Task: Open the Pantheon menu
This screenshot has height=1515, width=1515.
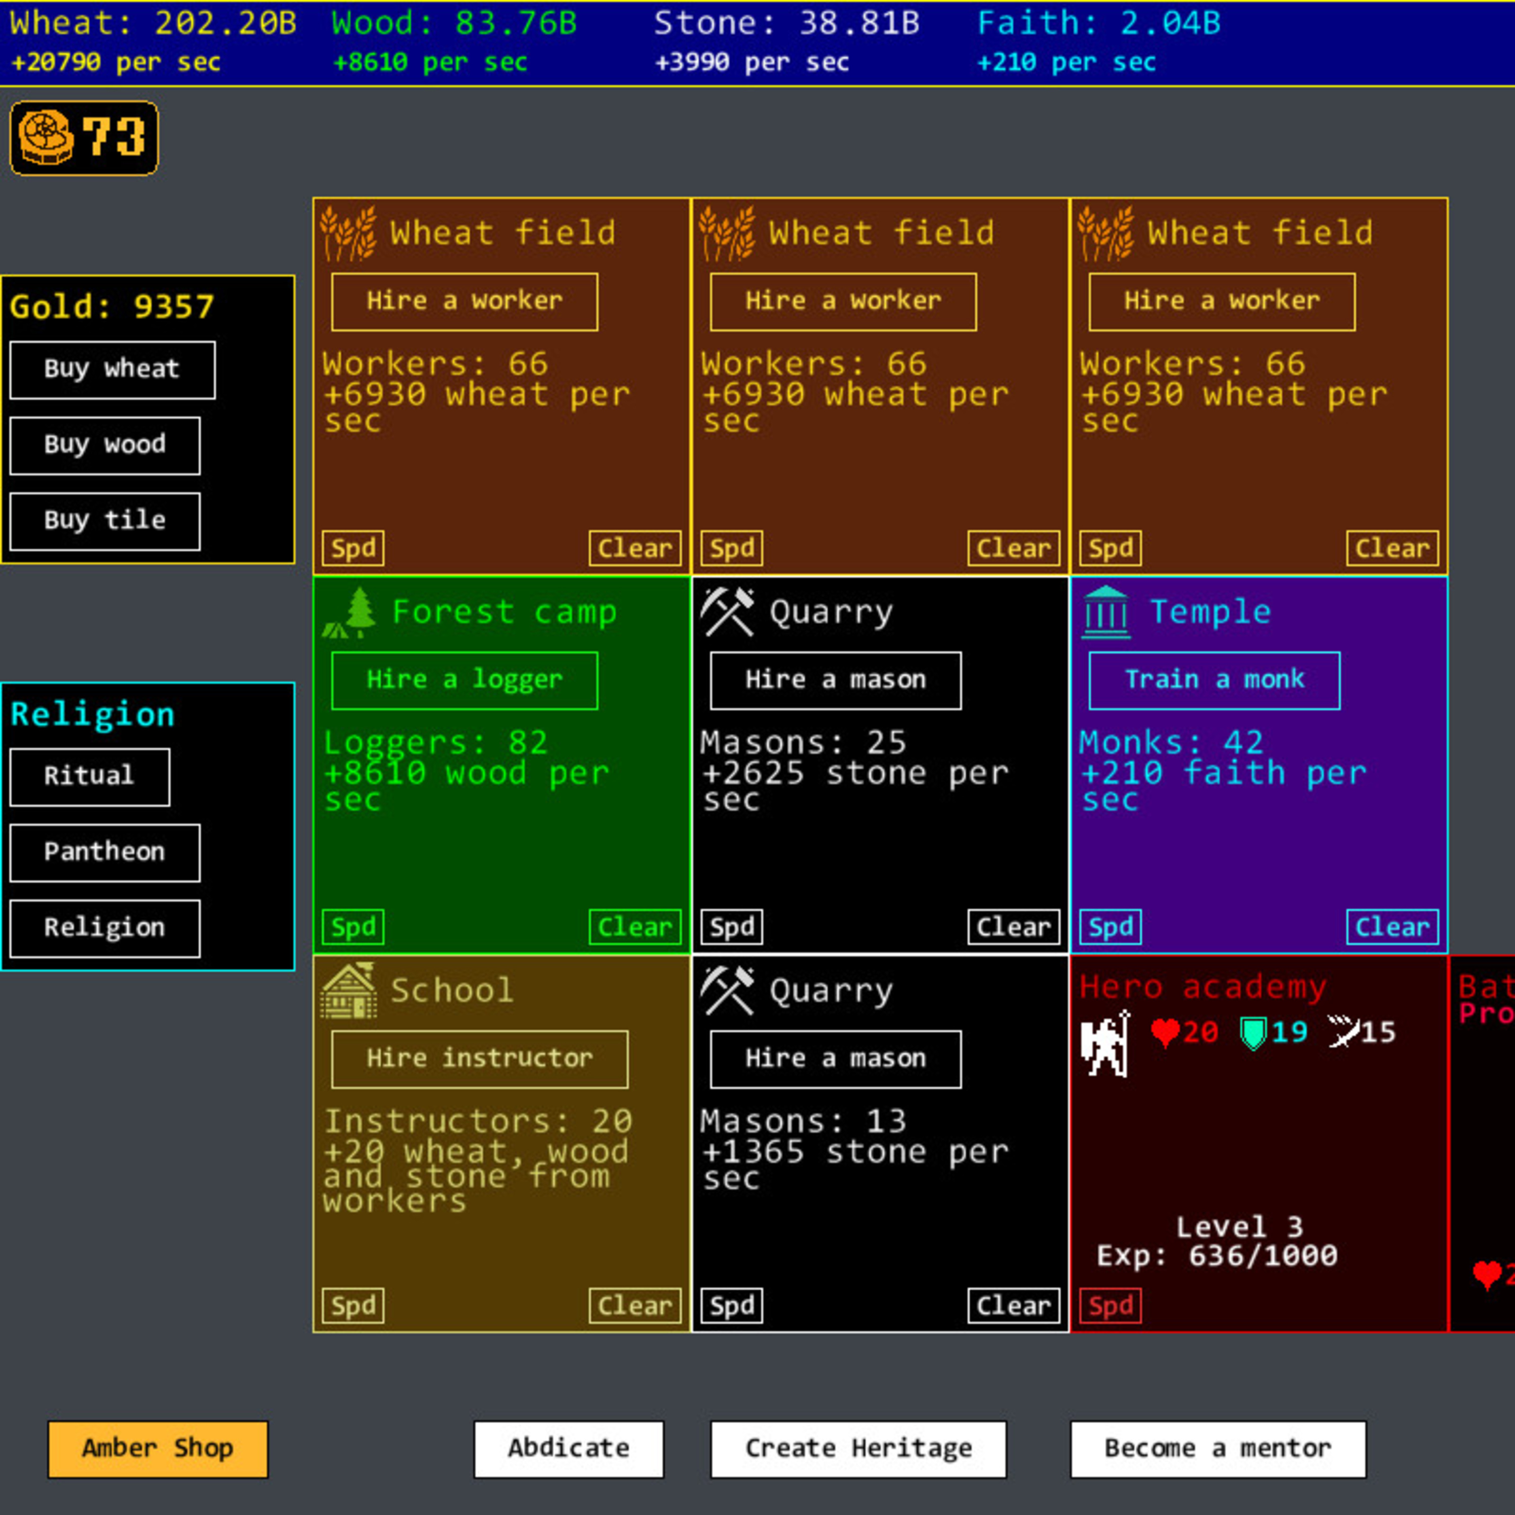Action: 105,852
